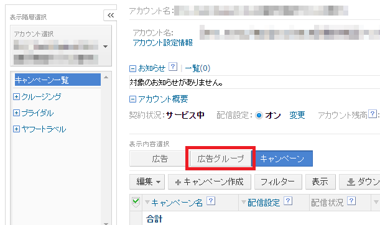Click the ダウンロード button
Image resolution: width=380 pixels, height=225 pixels.
pyautogui.click(x=359, y=181)
